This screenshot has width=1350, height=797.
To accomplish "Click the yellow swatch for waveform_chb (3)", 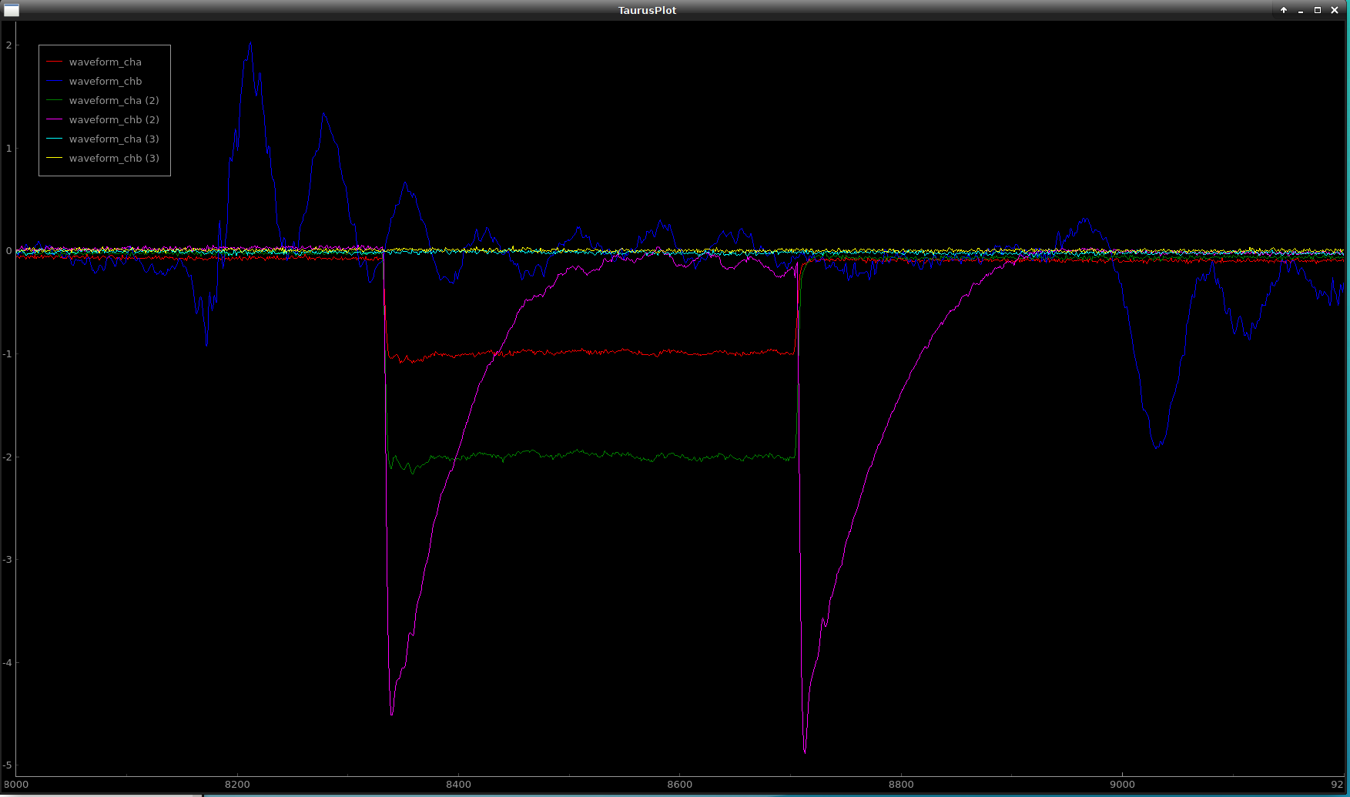I will (54, 158).
